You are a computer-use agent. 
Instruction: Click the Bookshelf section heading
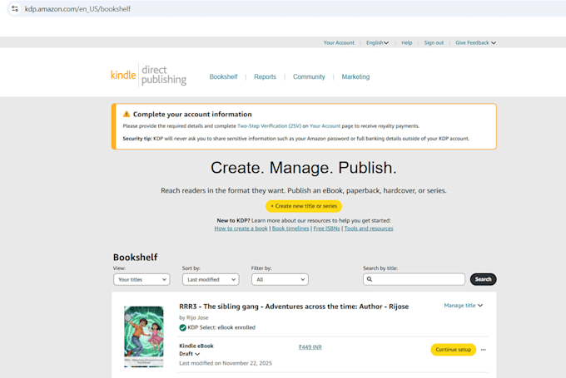[136, 258]
